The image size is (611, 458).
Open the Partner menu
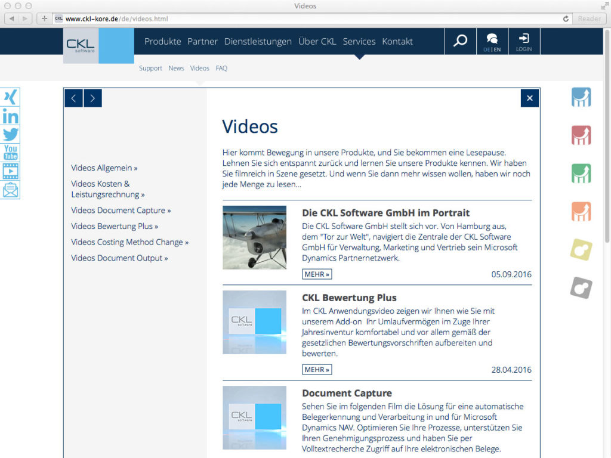[203, 41]
